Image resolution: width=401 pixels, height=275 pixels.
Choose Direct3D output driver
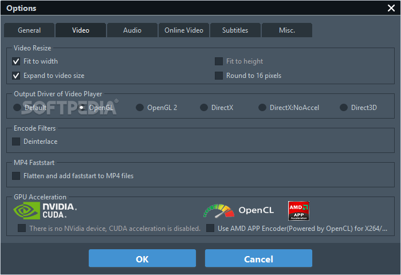point(344,107)
